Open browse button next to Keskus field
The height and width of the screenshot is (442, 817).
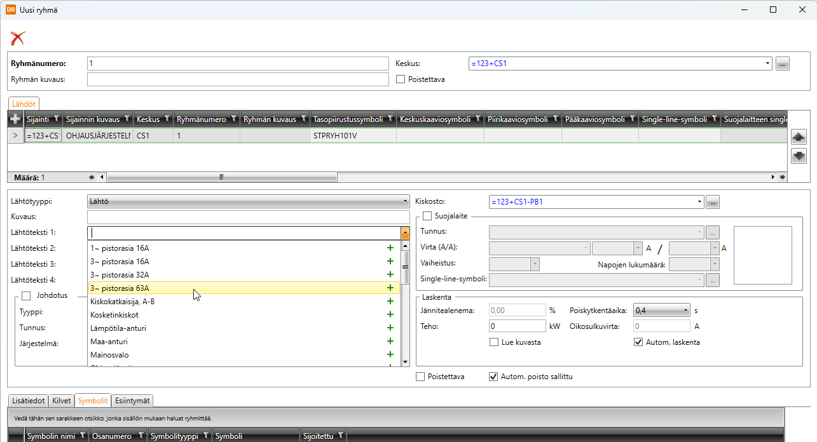tap(783, 64)
